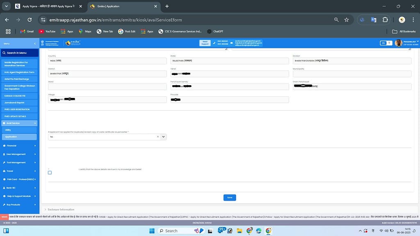Click the Search in Menu field
Image resolution: width=420 pixels, height=236 pixels.
click(20, 53)
